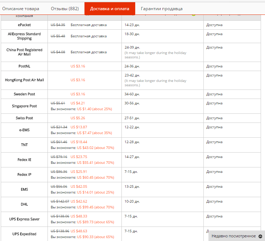This screenshot has width=265, height=241.
Task: Click the US $48.33 UPS Saver price
Action: pos(79,216)
